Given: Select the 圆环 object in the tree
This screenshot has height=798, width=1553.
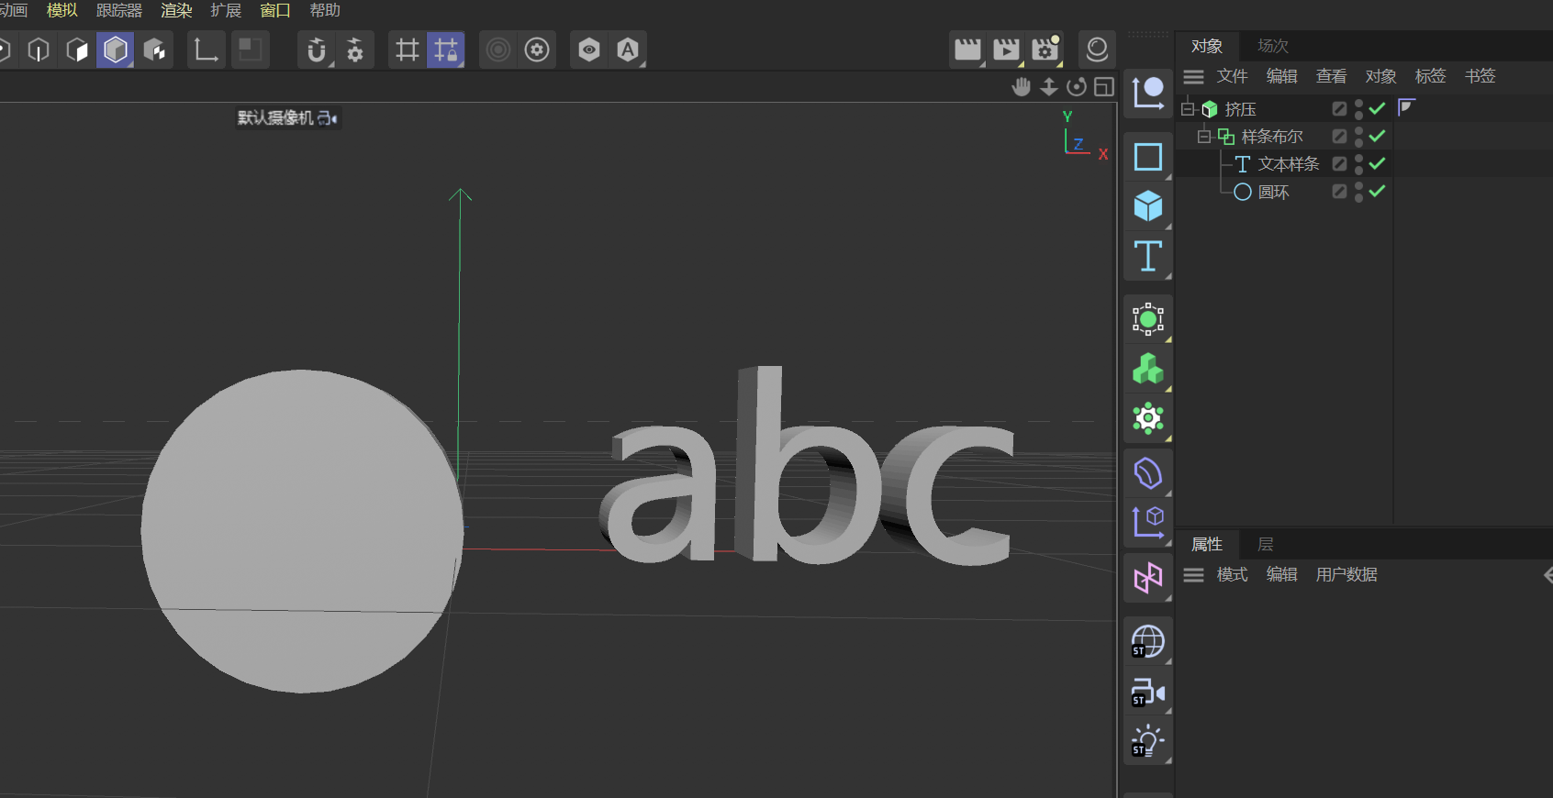Looking at the screenshot, I should coord(1273,192).
